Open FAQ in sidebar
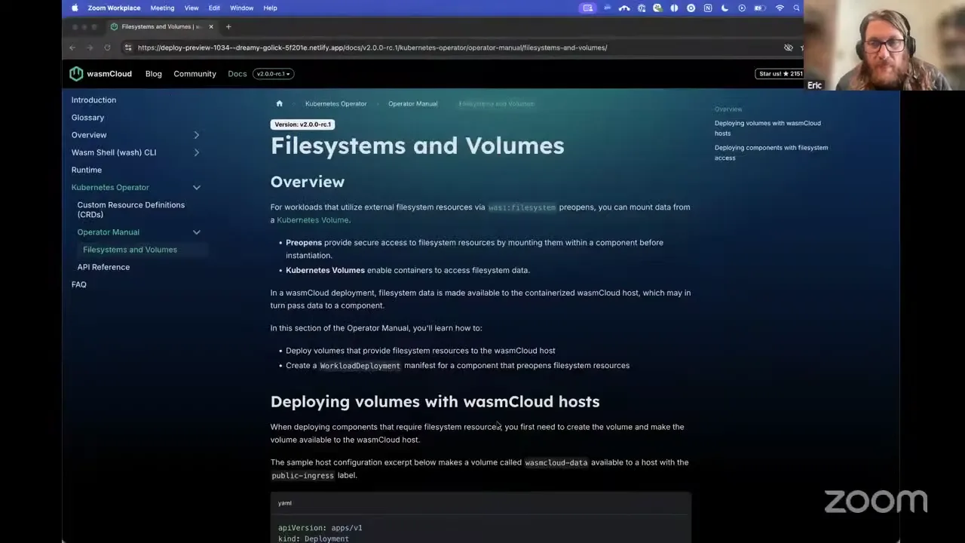 point(79,284)
